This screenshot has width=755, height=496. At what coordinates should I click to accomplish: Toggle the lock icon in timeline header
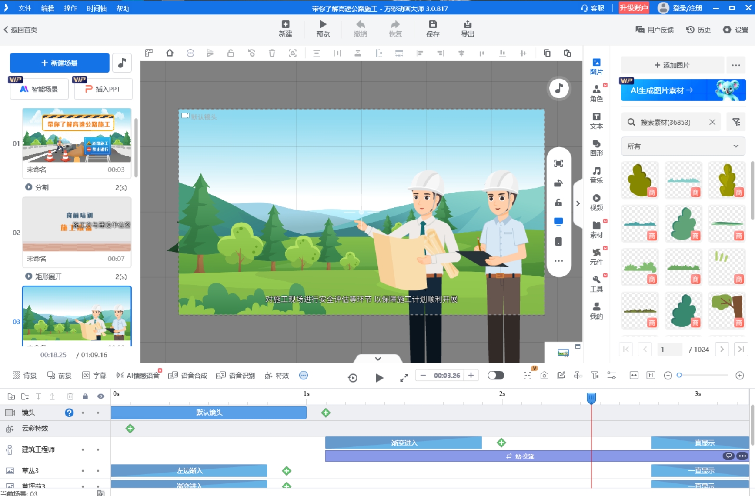(85, 396)
